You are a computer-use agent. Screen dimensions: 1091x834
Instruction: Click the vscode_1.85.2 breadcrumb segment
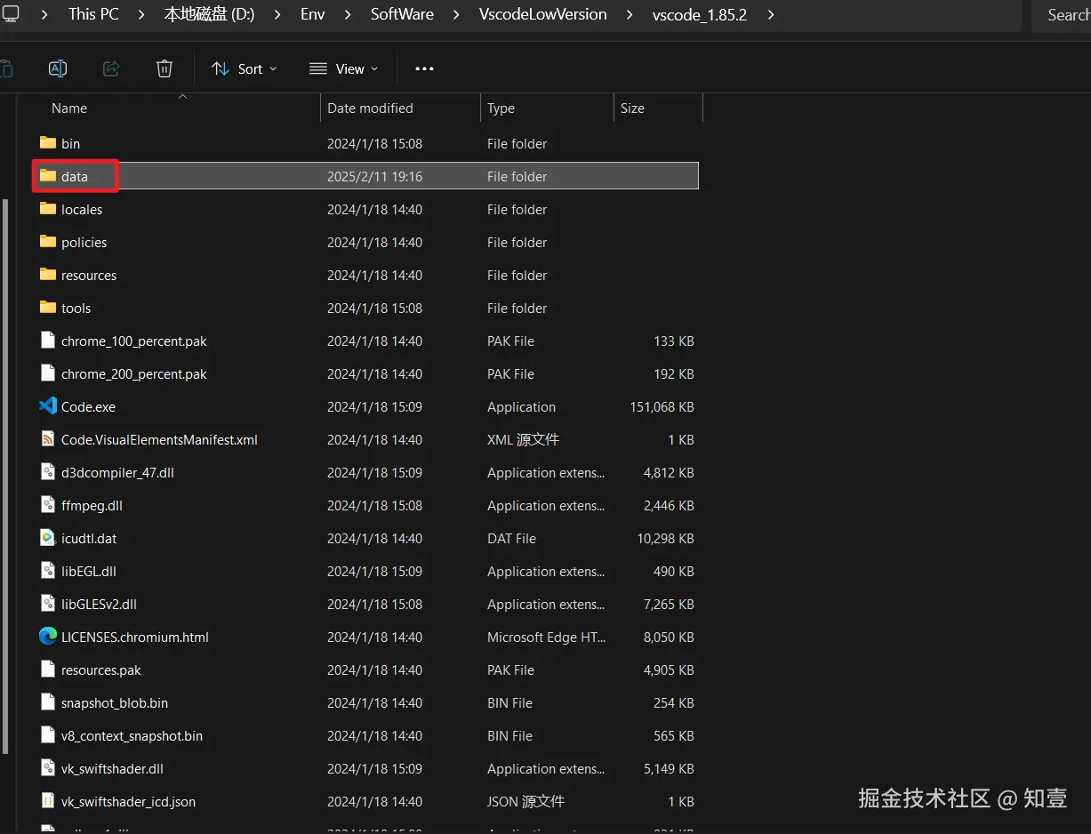[x=700, y=14]
